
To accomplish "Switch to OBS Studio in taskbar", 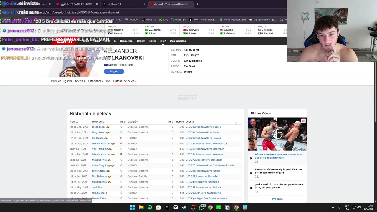I will tap(193, 207).
